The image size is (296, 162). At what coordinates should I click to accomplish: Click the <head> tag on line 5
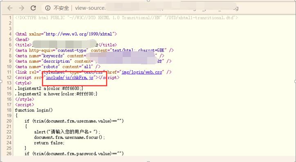22,39
